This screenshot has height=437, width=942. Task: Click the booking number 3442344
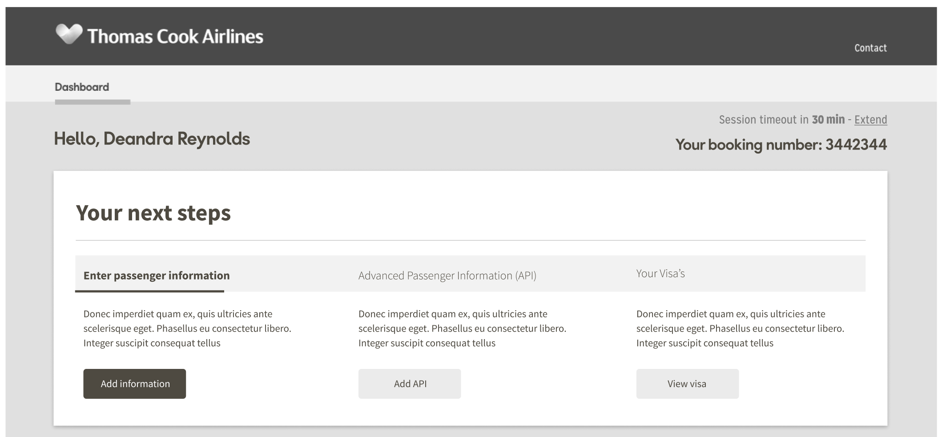point(856,145)
